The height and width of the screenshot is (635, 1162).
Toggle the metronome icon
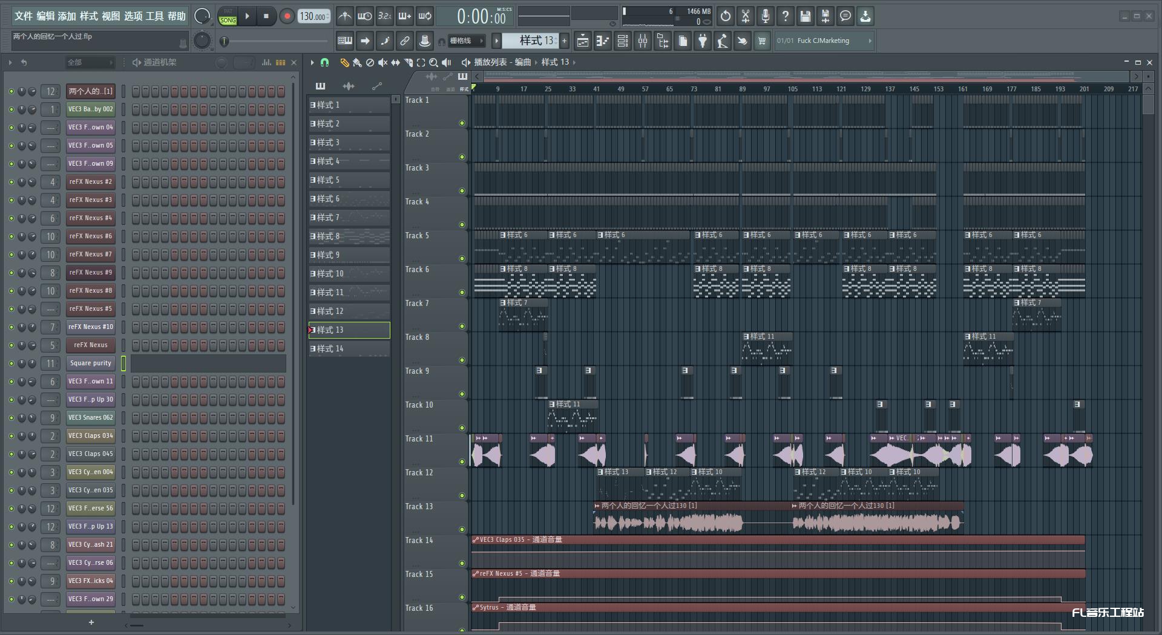(344, 16)
